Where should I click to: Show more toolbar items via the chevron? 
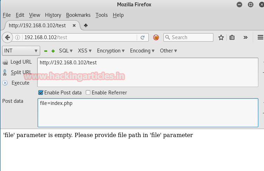(x=245, y=37)
